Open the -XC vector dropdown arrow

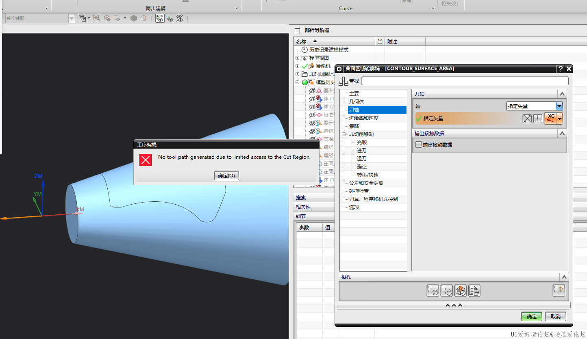point(560,119)
